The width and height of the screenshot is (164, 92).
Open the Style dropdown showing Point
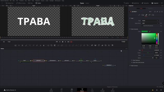coord(150,21)
